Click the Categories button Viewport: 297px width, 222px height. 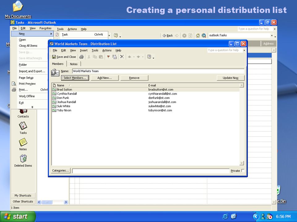60,171
